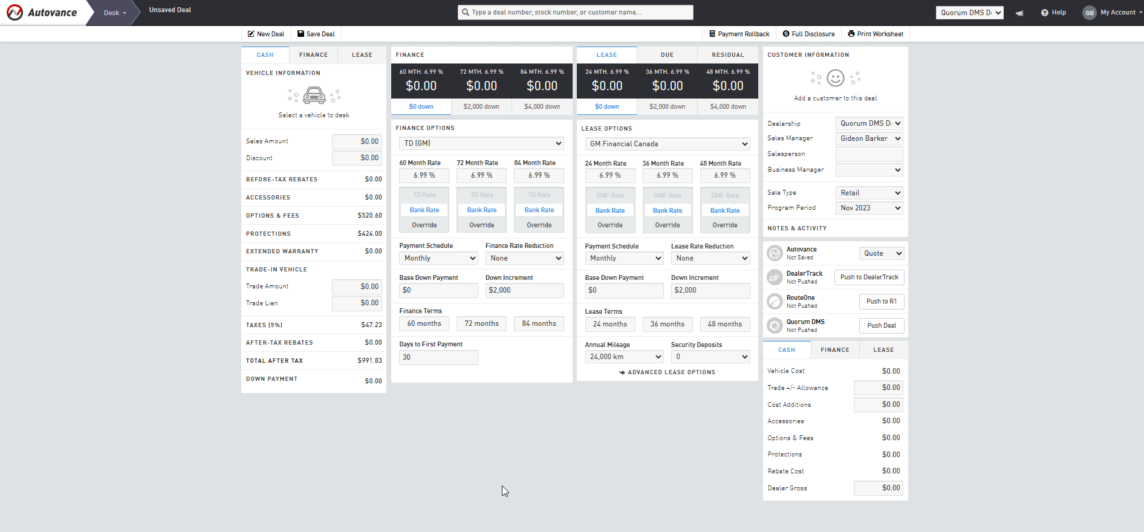
Task: Click the Autovance logo icon
Action: click(x=15, y=12)
